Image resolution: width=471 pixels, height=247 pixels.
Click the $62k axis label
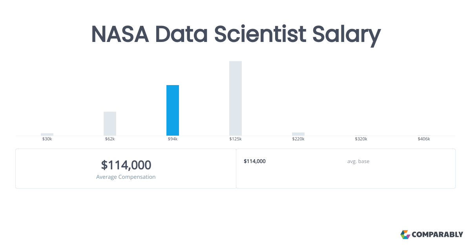click(x=110, y=139)
